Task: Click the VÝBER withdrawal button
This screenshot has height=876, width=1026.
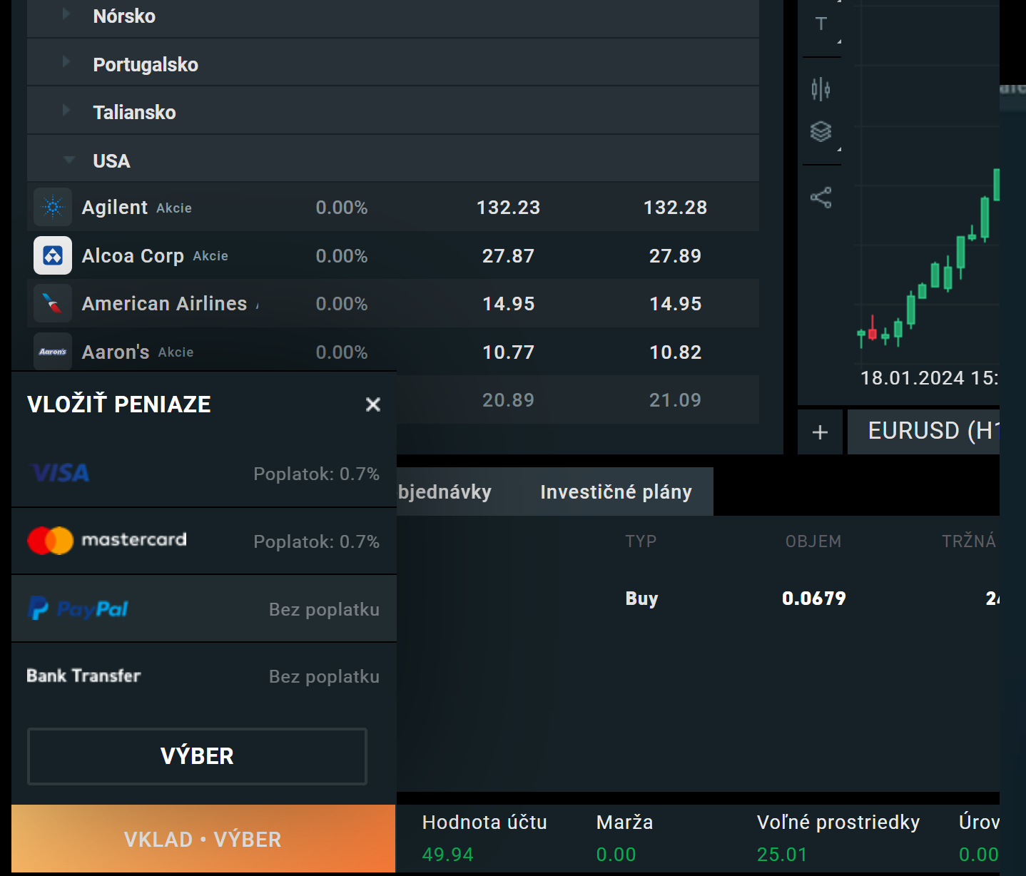Action: [197, 756]
